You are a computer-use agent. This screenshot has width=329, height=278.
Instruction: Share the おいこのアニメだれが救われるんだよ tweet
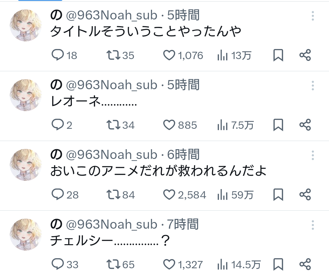tap(305, 195)
